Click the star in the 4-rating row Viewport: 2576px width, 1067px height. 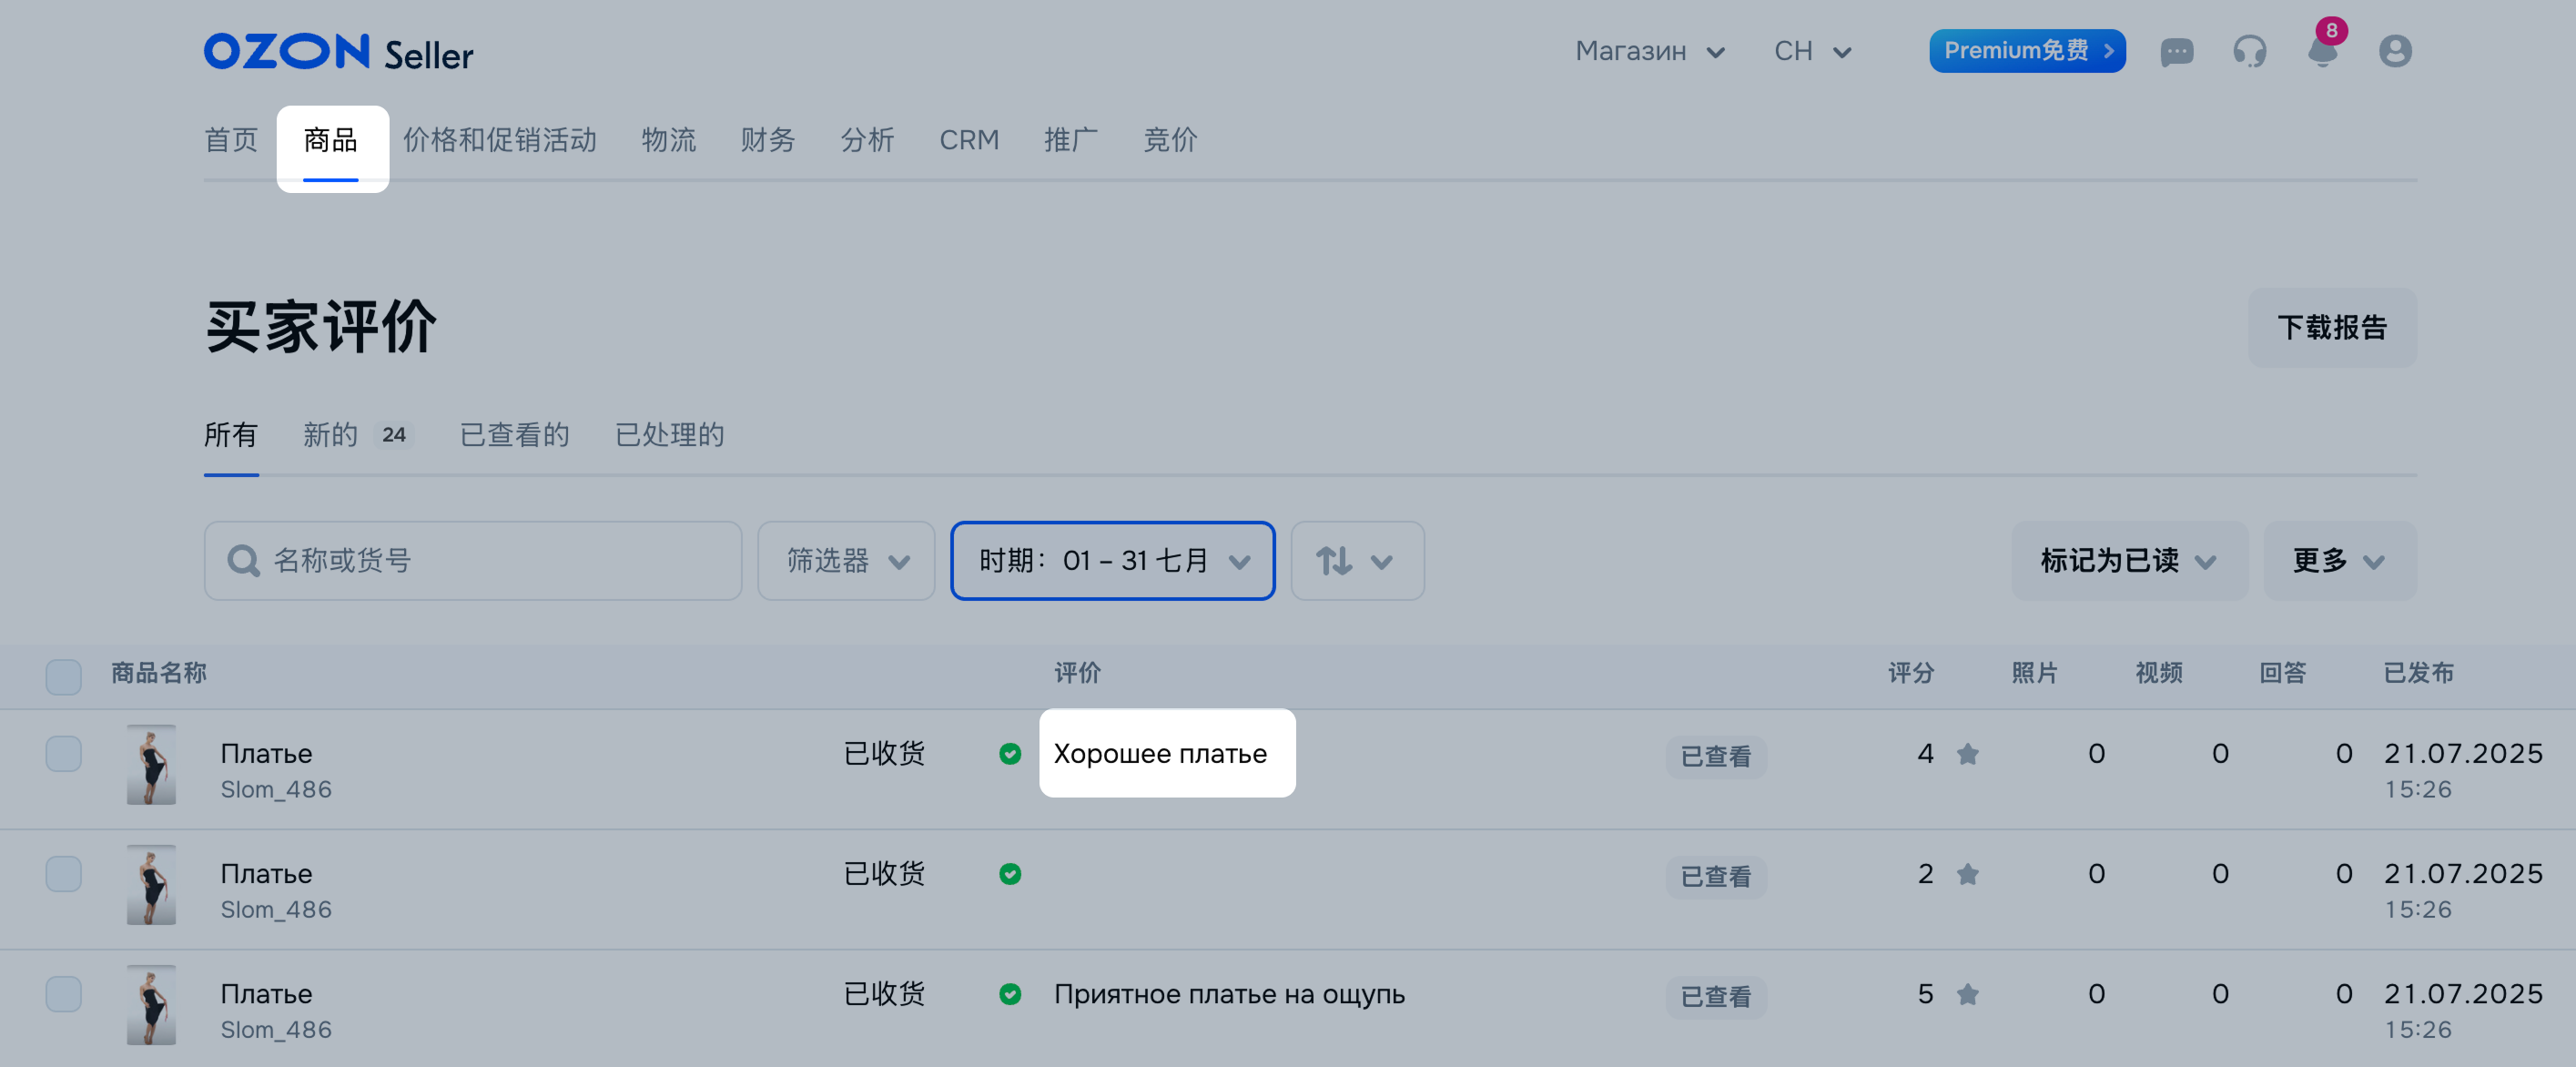(x=1967, y=754)
